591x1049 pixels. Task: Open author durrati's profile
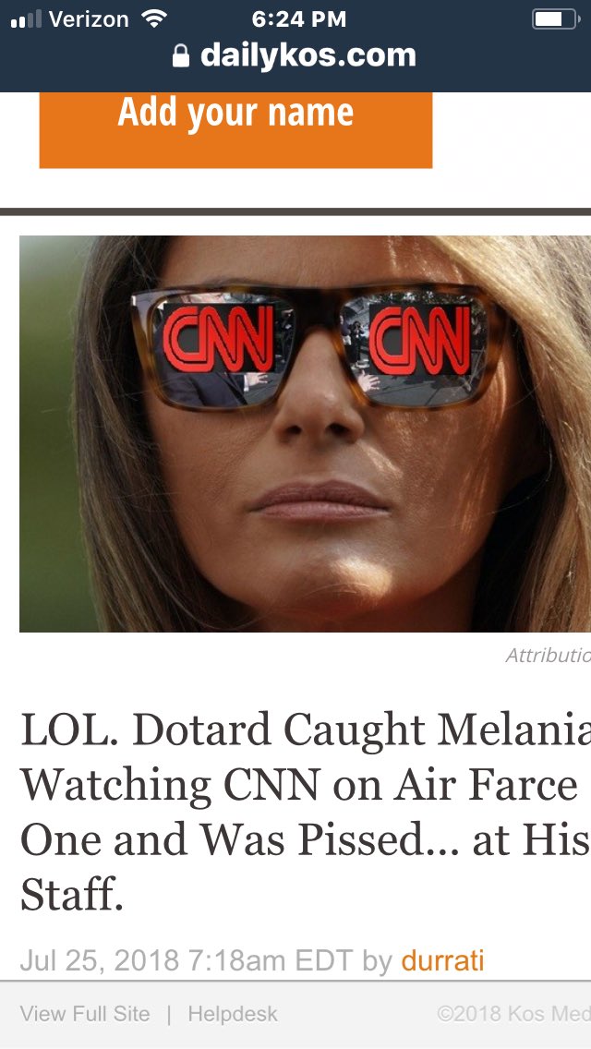[442, 960]
